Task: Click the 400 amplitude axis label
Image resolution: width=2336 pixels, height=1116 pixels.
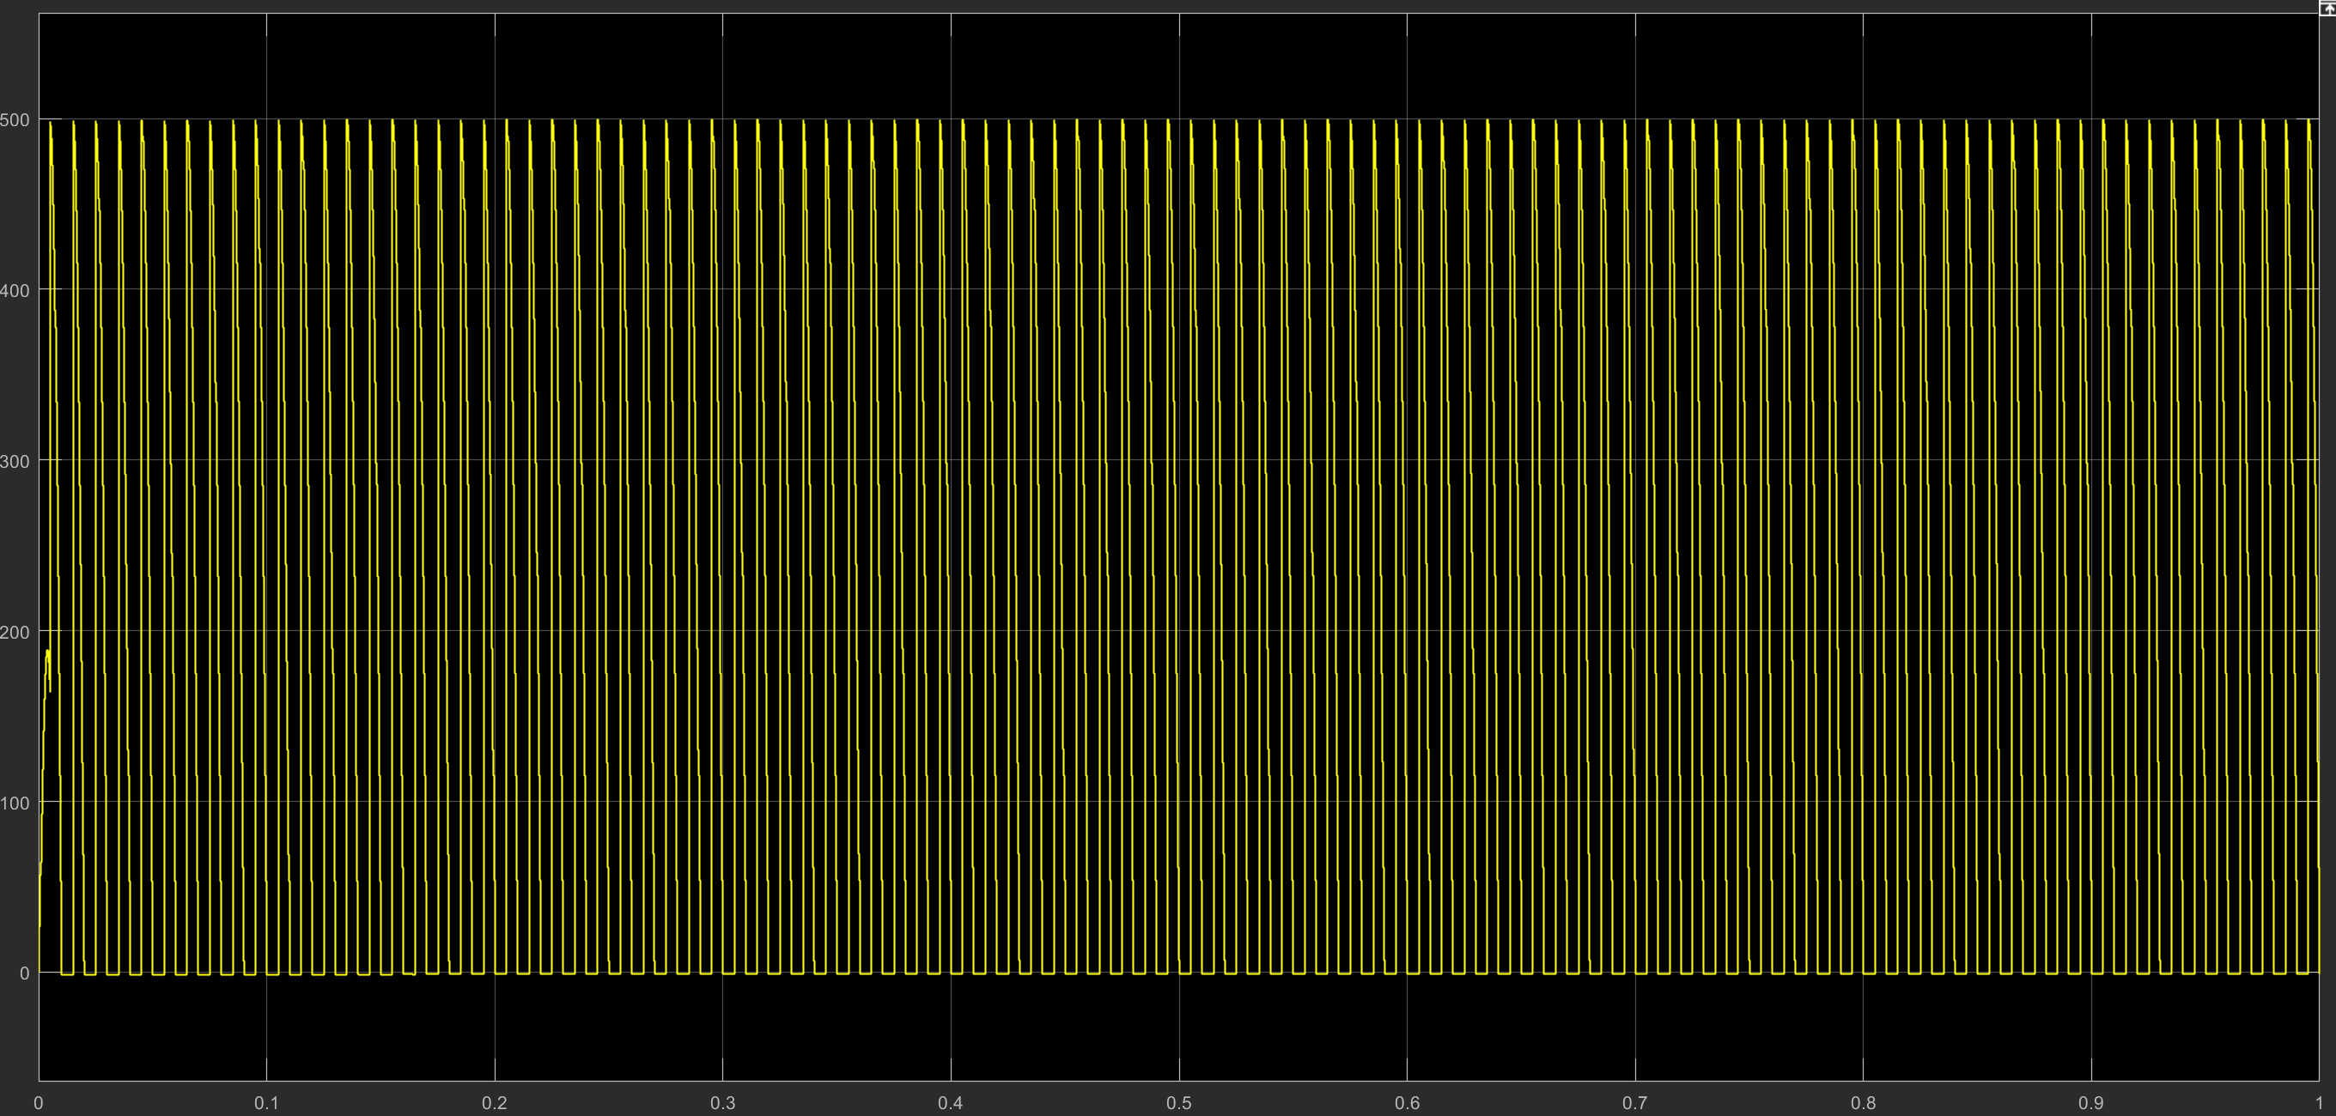Action: pos(15,290)
